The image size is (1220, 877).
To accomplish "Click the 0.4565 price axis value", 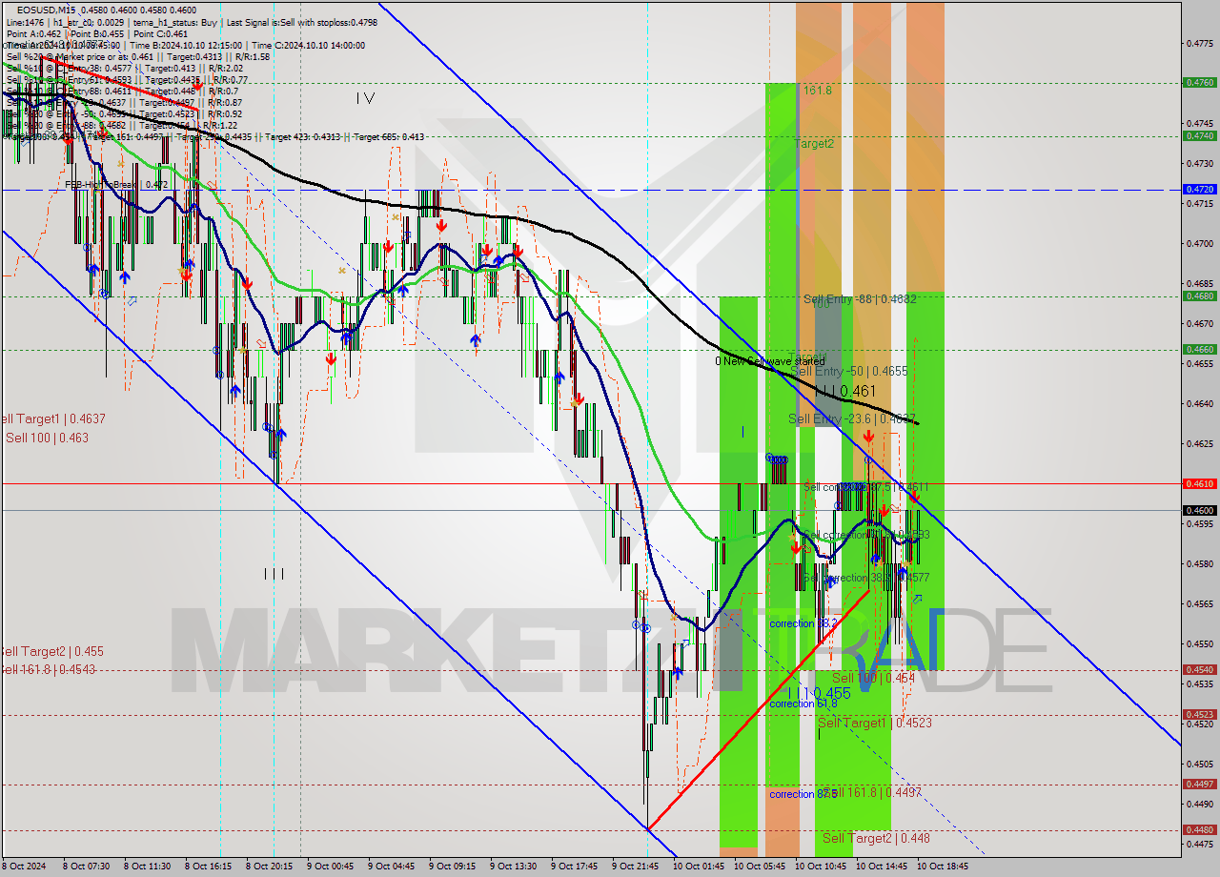I will coord(1199,603).
